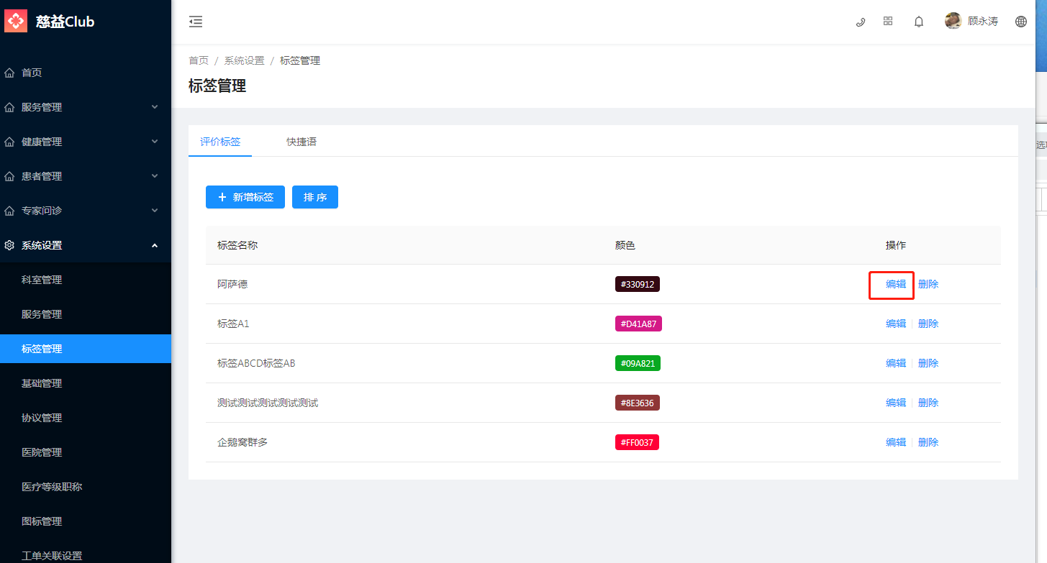Click the #330912 color tag
This screenshot has width=1047, height=563.
(638, 284)
